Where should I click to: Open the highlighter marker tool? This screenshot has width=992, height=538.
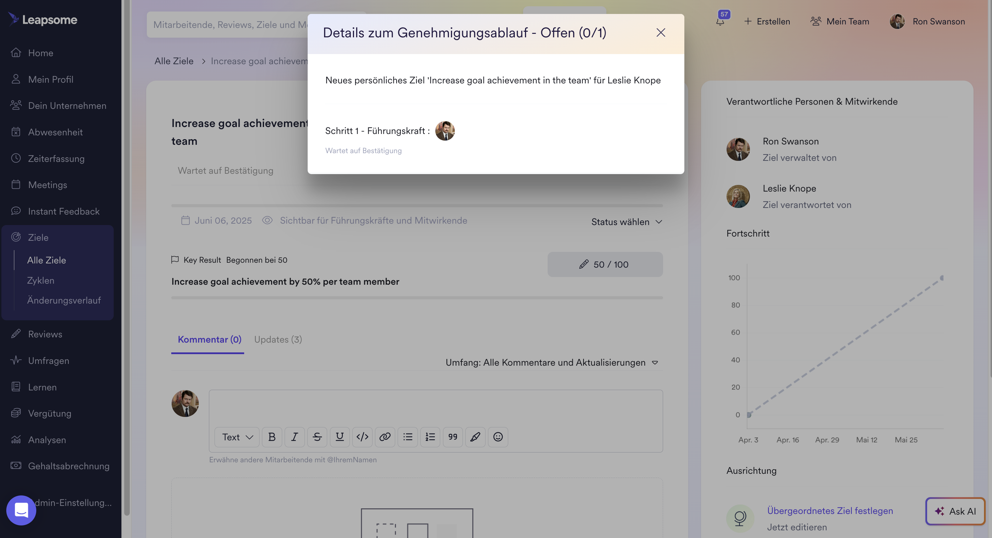coord(475,437)
